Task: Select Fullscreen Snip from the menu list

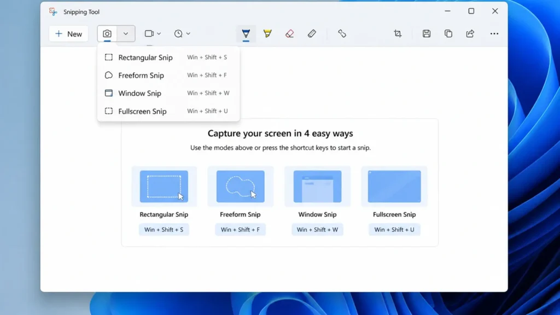Action: point(143,111)
